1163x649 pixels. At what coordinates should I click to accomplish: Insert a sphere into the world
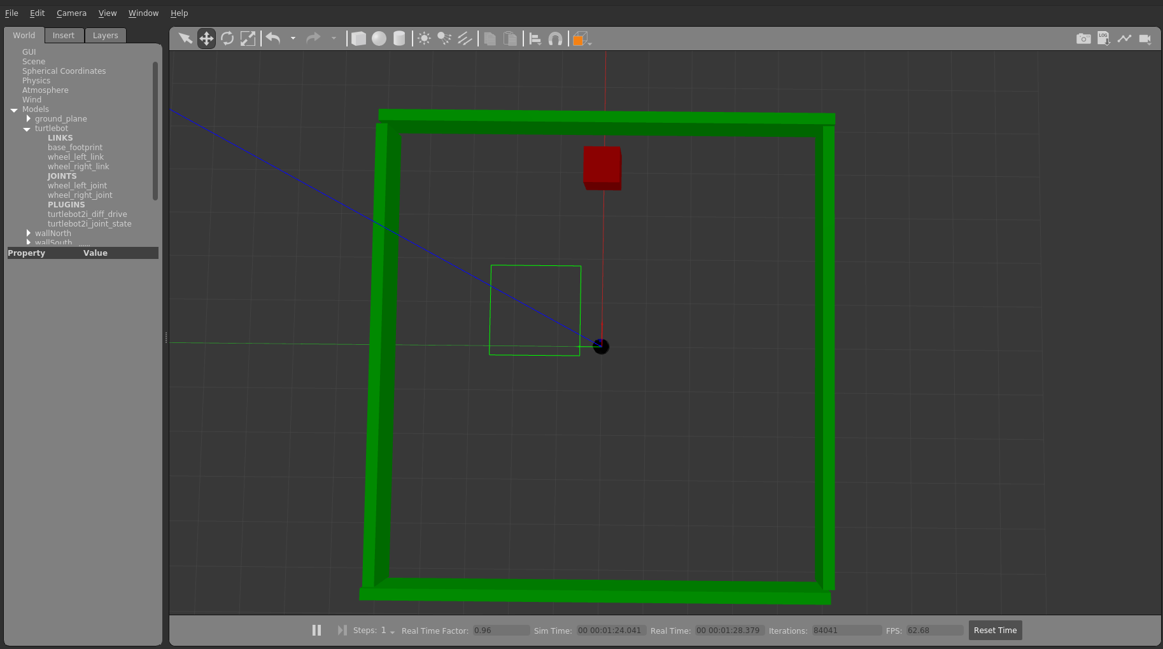point(379,38)
